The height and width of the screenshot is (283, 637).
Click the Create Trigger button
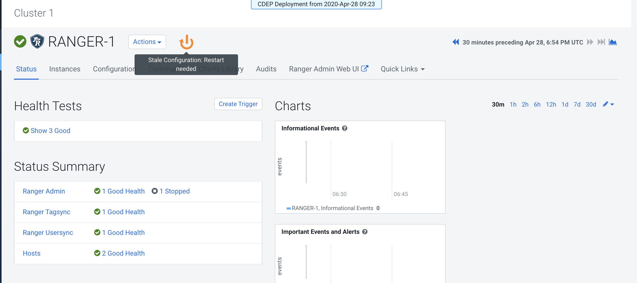pos(238,104)
